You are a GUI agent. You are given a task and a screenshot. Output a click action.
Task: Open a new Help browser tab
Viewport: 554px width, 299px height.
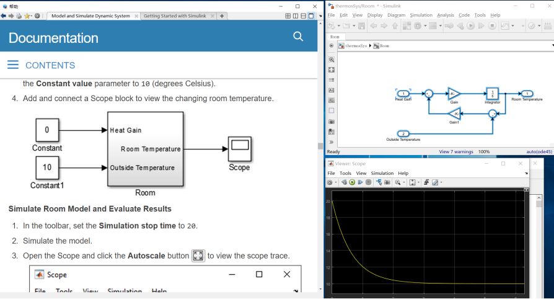(222, 16)
